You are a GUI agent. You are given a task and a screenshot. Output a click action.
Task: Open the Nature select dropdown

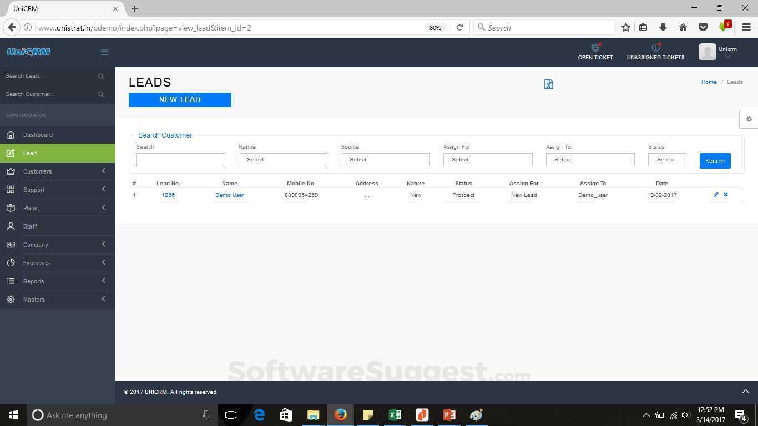point(282,159)
